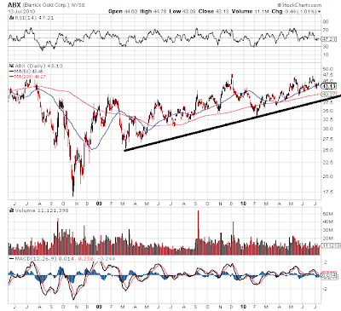Click the volume bars icon next to Volume label
Screen dimensions: 341x311
pos(11,210)
